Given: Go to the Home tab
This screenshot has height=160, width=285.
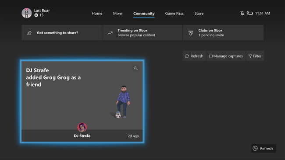Looking at the screenshot, I should tap(97, 14).
